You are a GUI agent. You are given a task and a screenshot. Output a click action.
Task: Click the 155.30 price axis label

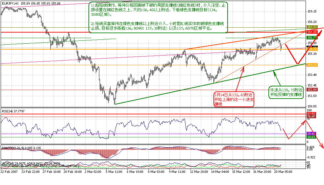(x=312, y=54)
